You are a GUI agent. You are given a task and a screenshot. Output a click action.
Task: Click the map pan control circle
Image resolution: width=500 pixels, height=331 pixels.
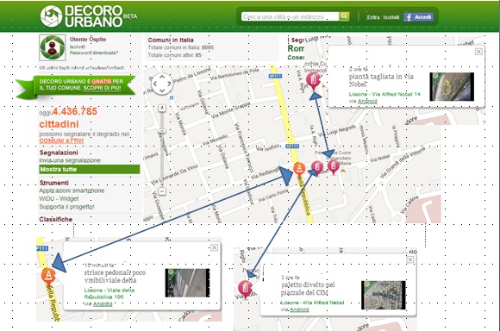[x=162, y=84]
